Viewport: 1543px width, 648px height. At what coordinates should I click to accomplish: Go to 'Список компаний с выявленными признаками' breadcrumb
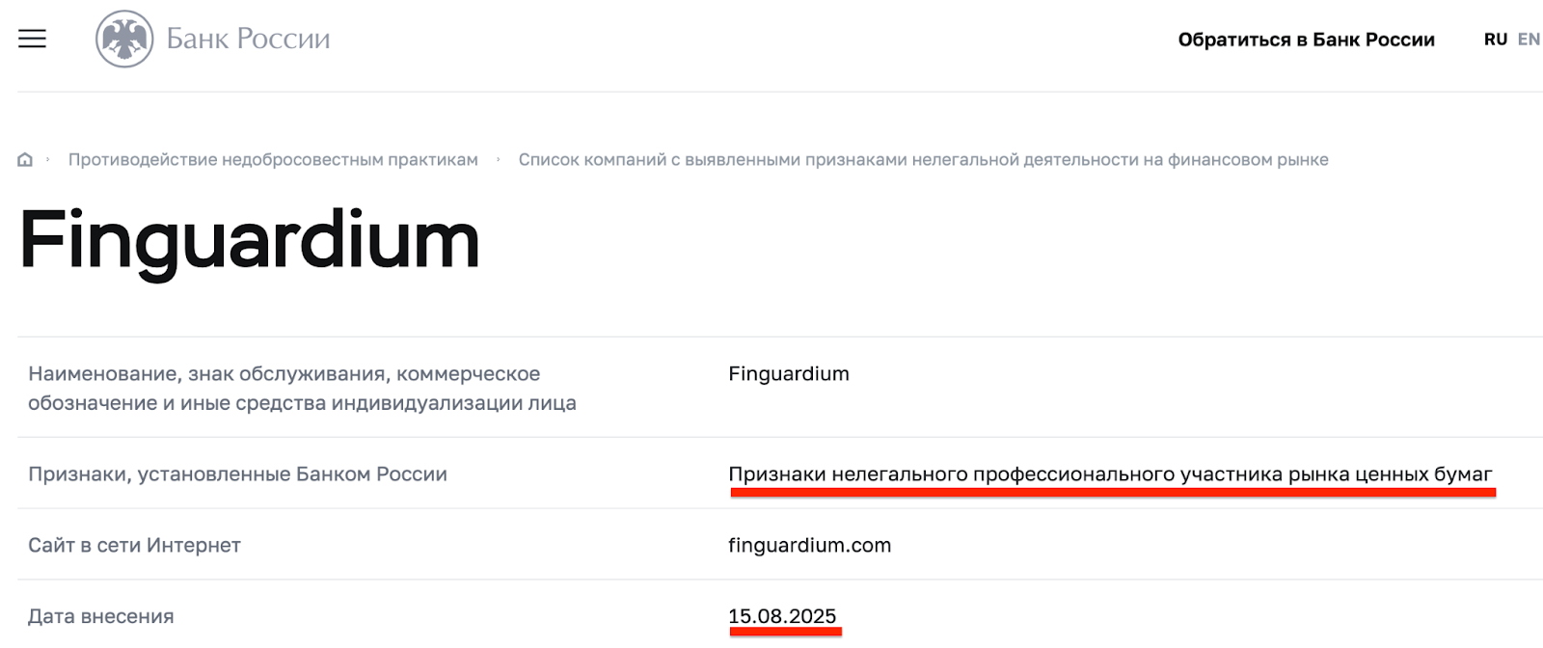click(923, 160)
